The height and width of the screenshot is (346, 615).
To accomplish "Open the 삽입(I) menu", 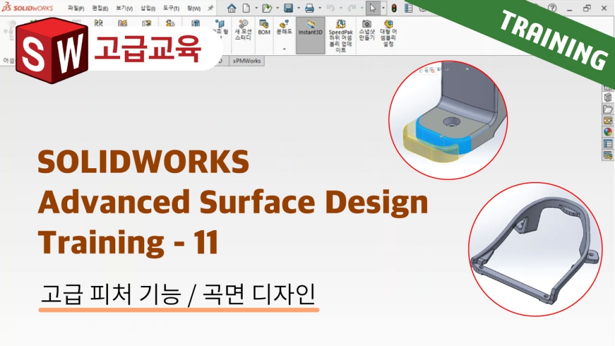I will click(148, 8).
